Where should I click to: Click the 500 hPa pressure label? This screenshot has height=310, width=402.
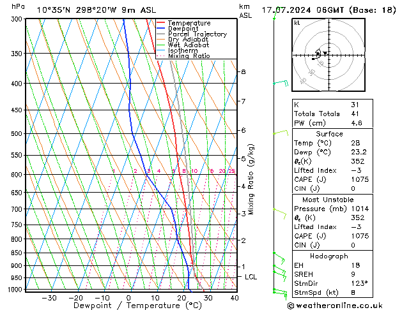[18, 134]
